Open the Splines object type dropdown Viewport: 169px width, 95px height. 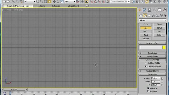(x=153, y=20)
